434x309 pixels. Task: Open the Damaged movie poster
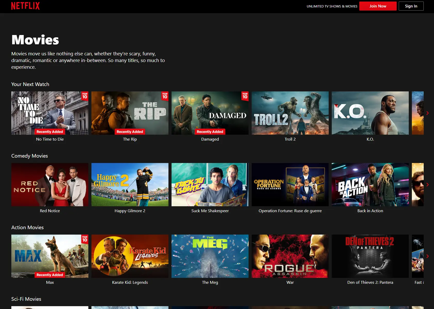tap(210, 113)
